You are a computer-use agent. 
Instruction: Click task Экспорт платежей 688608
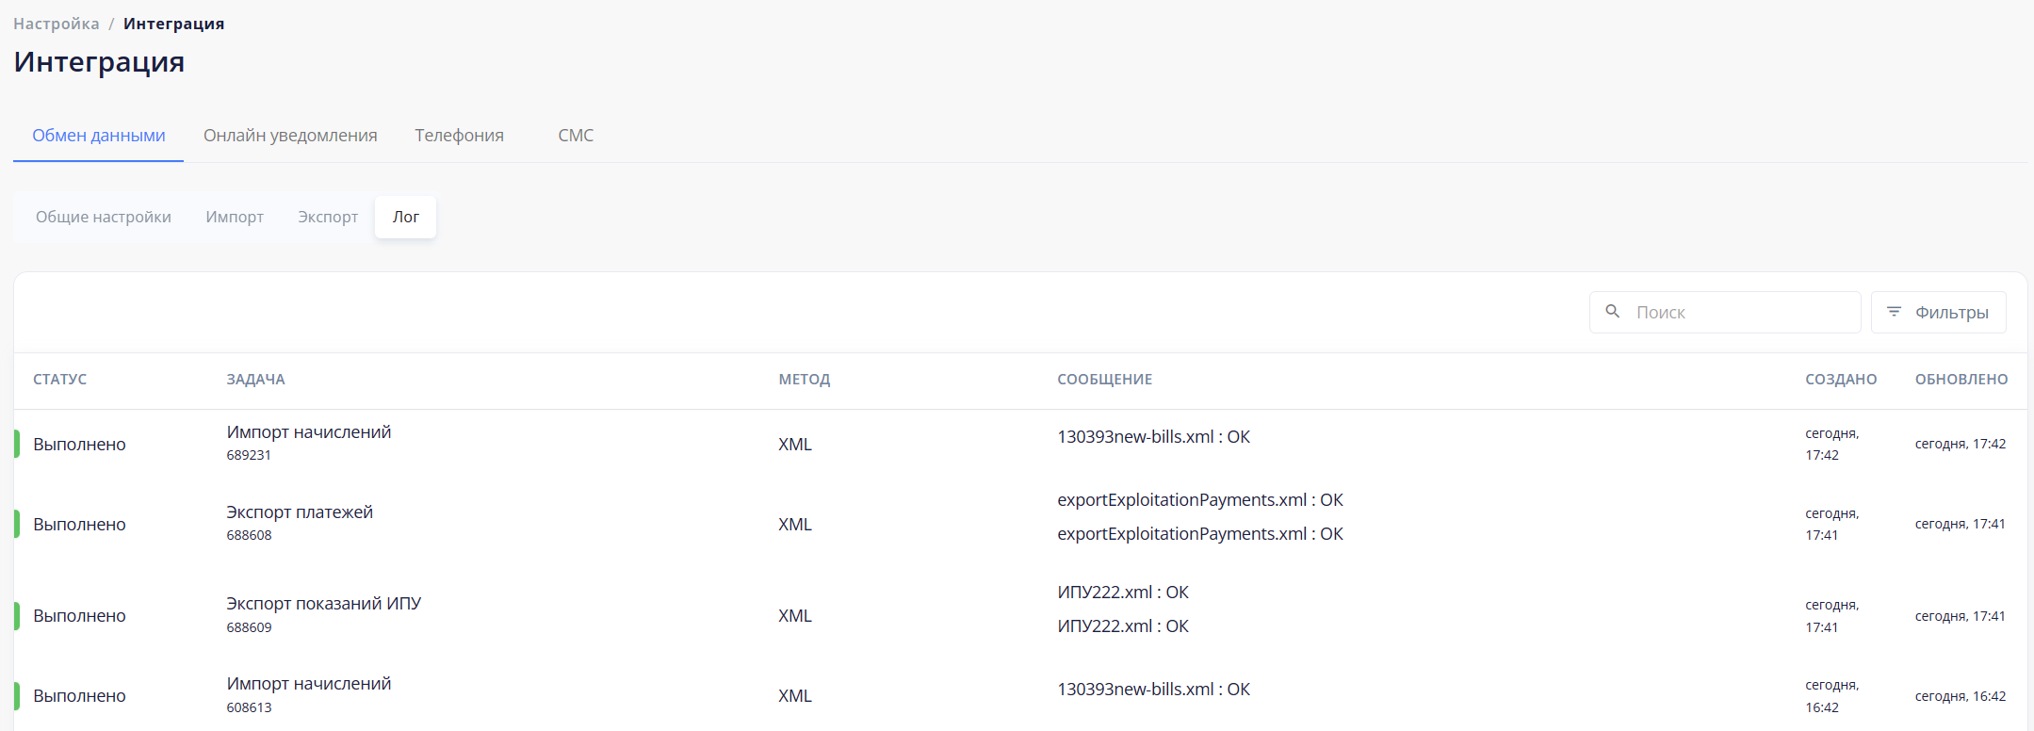click(x=300, y=523)
